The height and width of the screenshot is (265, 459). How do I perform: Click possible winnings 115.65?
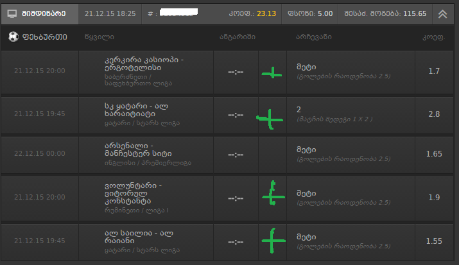415,13
